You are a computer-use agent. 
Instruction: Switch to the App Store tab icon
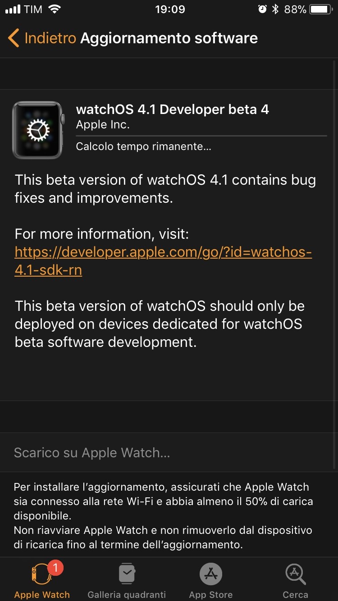coord(211,574)
